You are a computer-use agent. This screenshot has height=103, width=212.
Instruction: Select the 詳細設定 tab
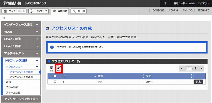click(x=60, y=11)
